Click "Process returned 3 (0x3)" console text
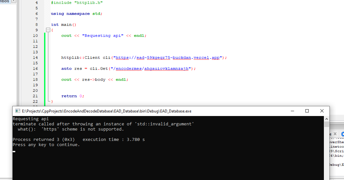Screen dimensions: 344x180 44,139
